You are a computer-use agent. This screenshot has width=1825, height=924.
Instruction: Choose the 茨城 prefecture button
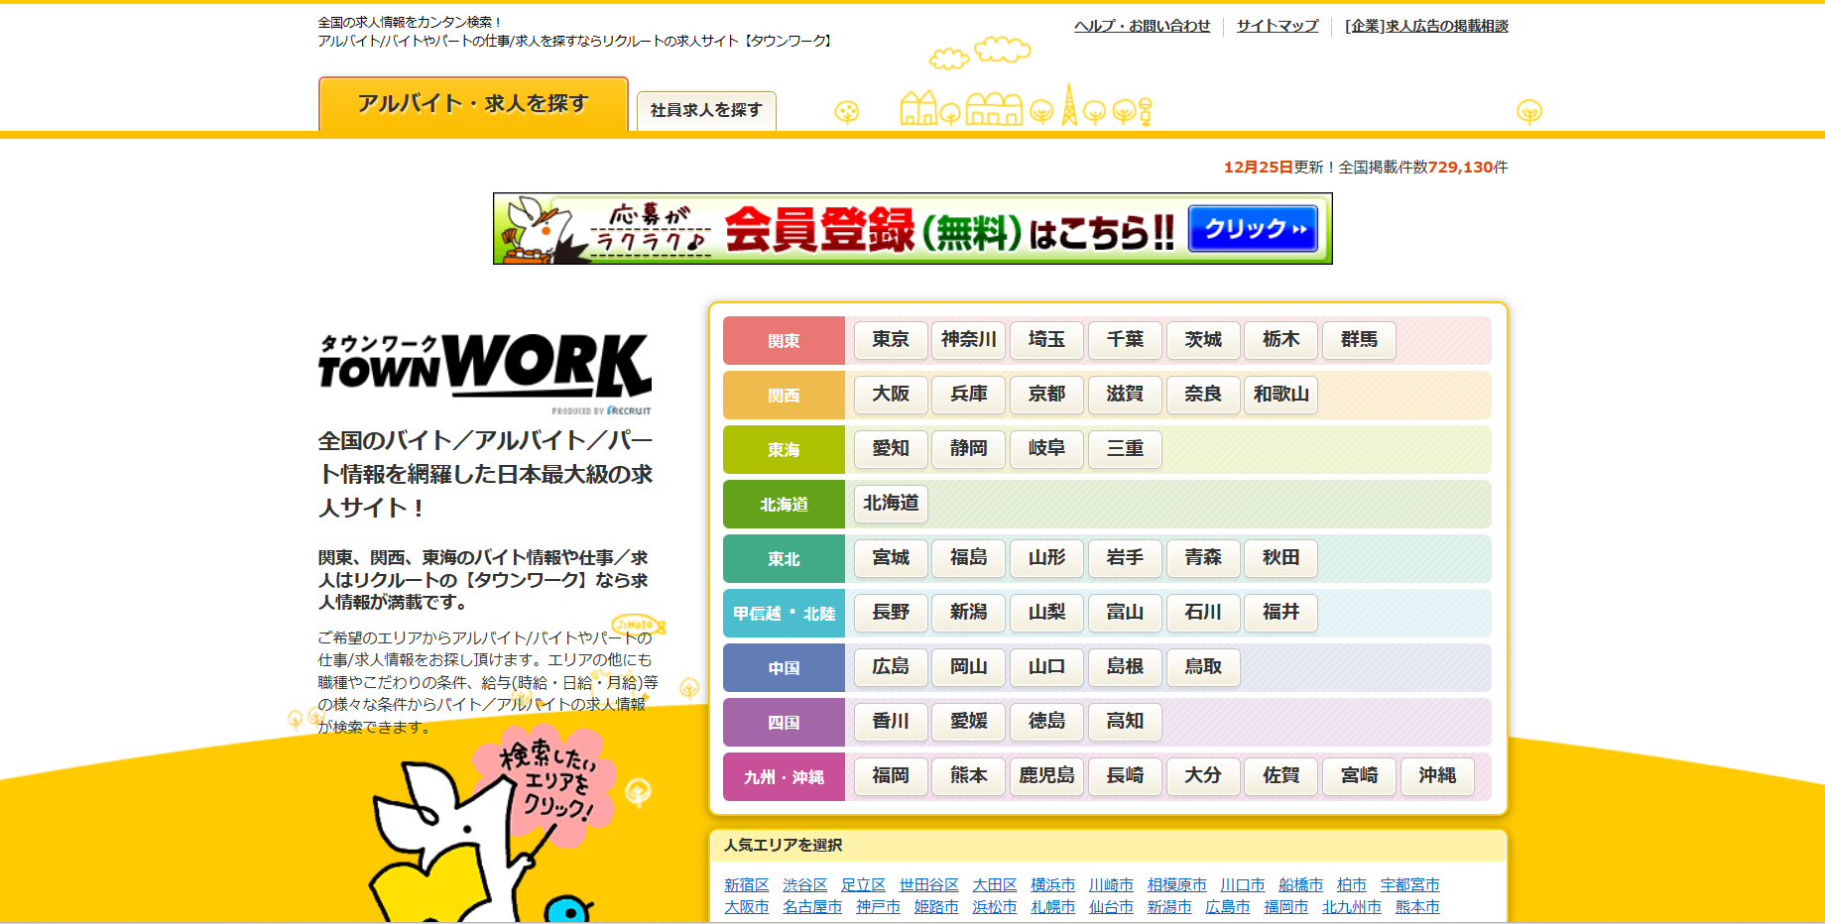(1203, 340)
